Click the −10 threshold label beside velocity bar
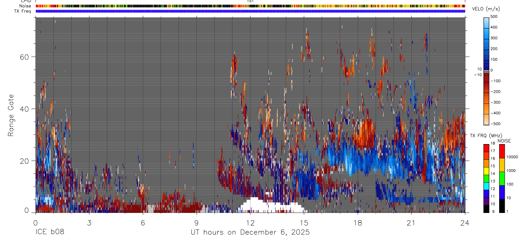 [x=478, y=74]
